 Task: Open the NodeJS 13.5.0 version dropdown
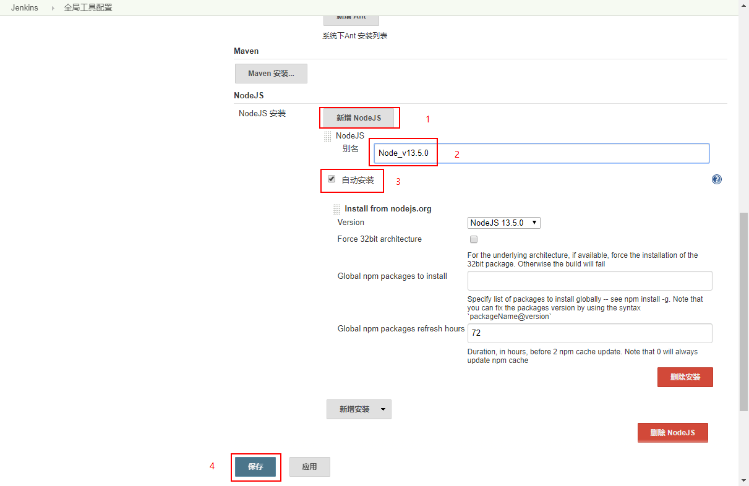(x=504, y=223)
